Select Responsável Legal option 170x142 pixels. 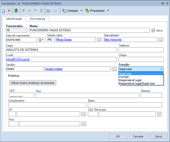click(141, 80)
